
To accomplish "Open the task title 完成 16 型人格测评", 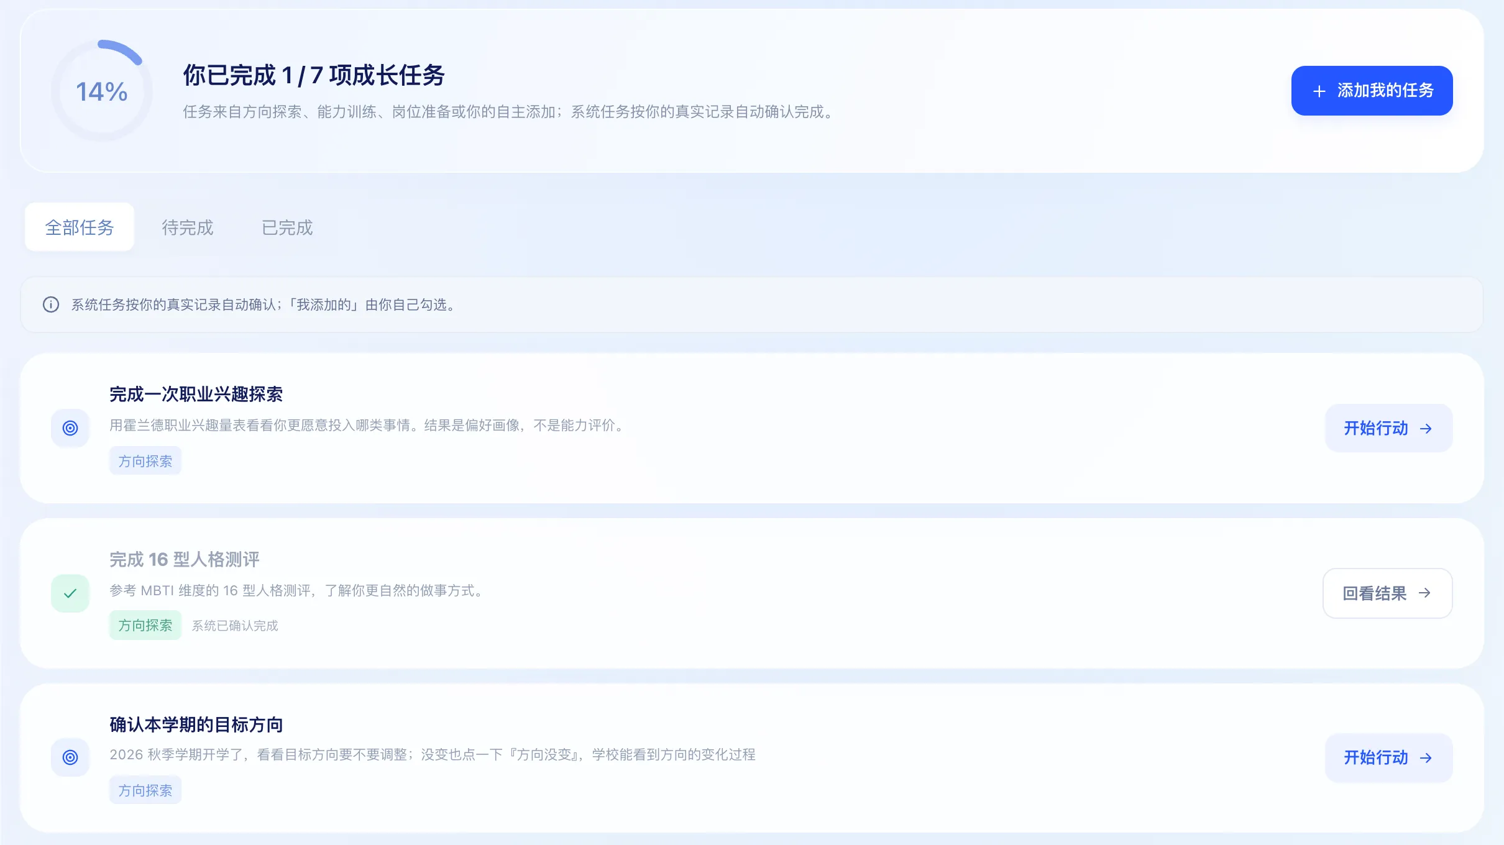I will 185,559.
